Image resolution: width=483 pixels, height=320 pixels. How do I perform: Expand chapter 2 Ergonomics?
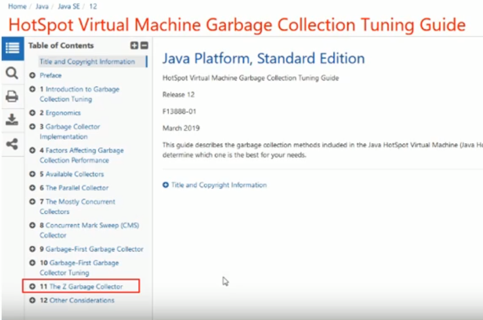32,113
